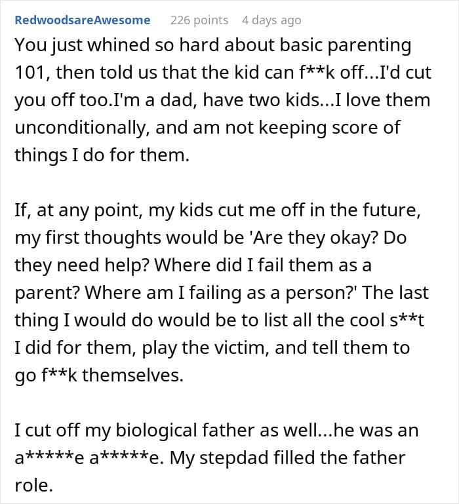
Task: Click the word 'role.' on the last line
Action: (34, 486)
